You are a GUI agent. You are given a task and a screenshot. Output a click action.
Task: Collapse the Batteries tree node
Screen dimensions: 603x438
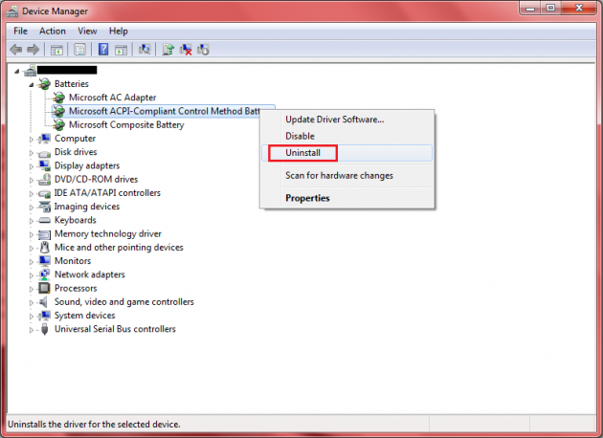click(x=32, y=84)
